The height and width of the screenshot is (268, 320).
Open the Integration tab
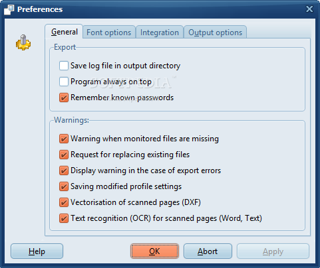160,33
